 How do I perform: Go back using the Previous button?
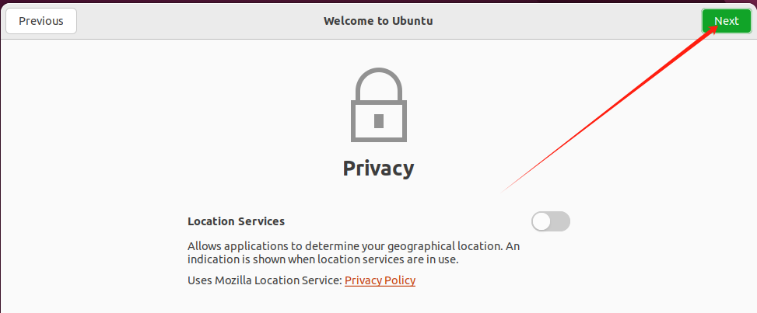coord(41,21)
